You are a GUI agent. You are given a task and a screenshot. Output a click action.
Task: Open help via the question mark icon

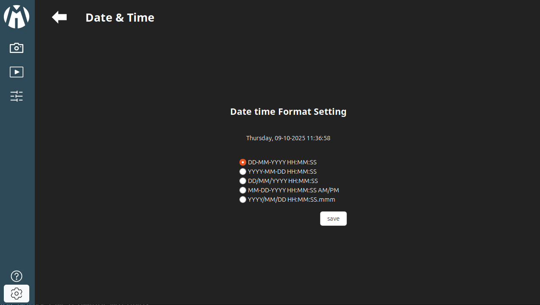coord(17,276)
